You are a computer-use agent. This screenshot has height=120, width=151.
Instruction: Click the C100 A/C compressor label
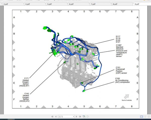pyautogui.click(x=123, y=80)
